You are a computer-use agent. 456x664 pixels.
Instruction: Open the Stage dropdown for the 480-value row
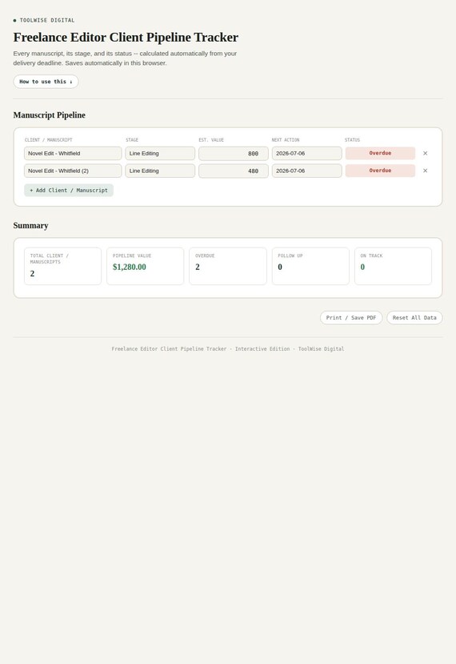click(x=160, y=171)
